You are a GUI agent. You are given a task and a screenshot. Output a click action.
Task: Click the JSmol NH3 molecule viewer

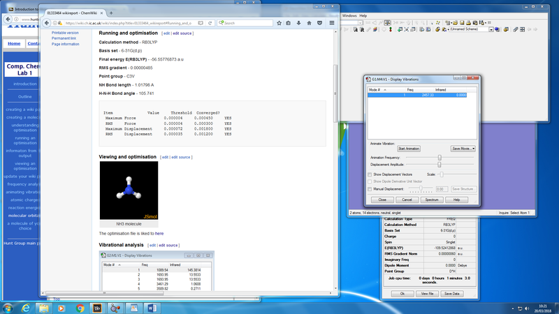click(x=129, y=190)
